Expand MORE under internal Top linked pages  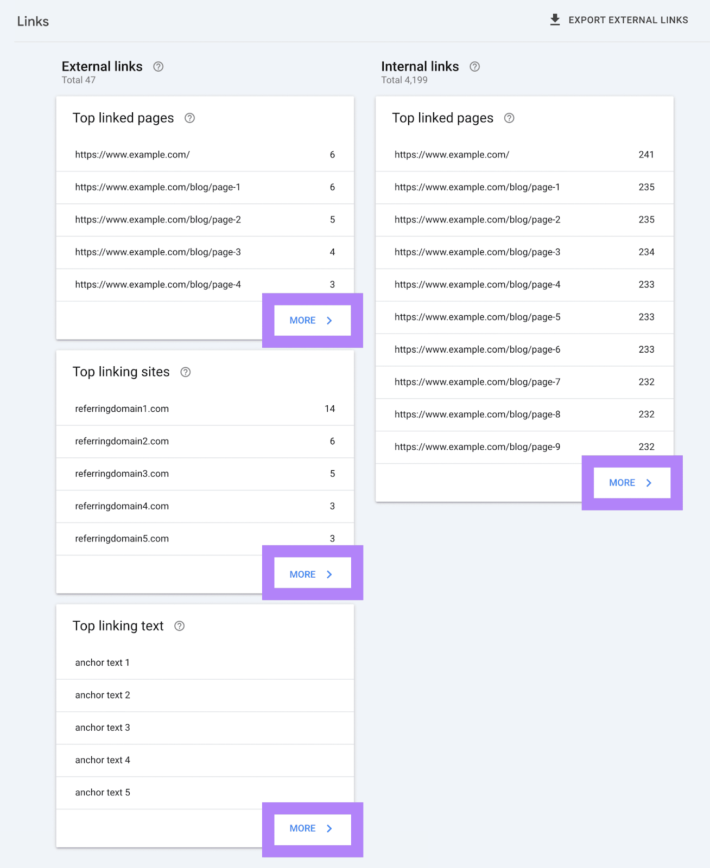pyautogui.click(x=632, y=482)
